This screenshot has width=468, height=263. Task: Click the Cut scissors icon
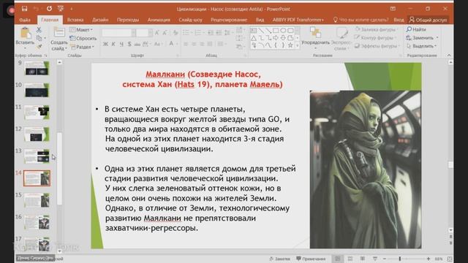pyautogui.click(x=39, y=29)
